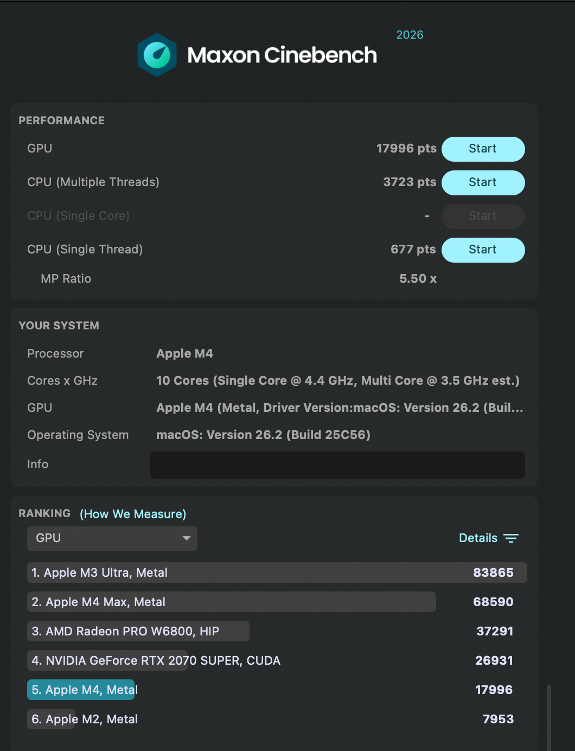Click the ranking dropdown arrow
This screenshot has width=575, height=751.
(187, 538)
